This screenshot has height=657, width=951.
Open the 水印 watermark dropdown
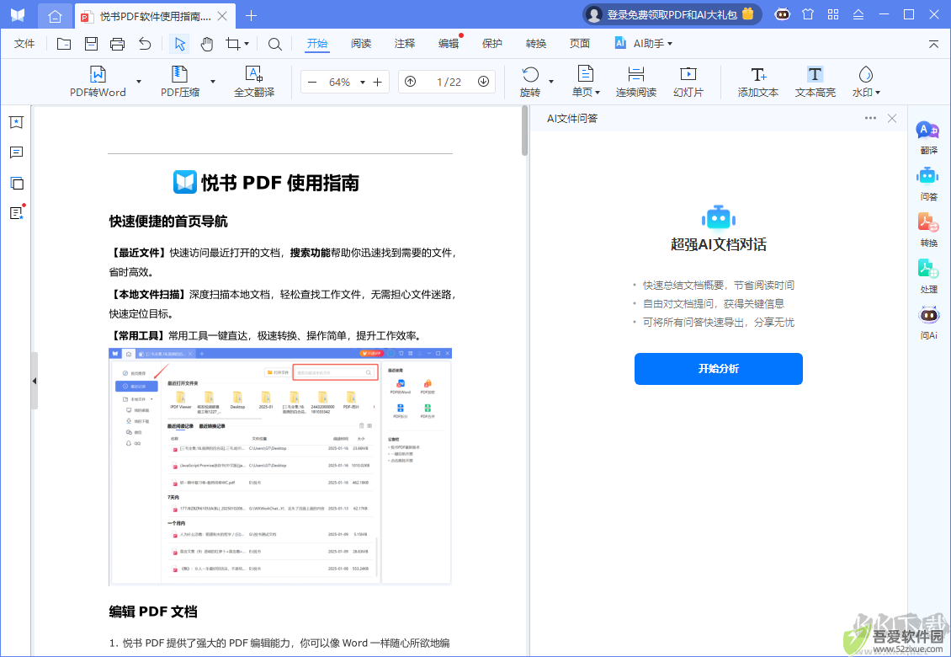coord(865,82)
